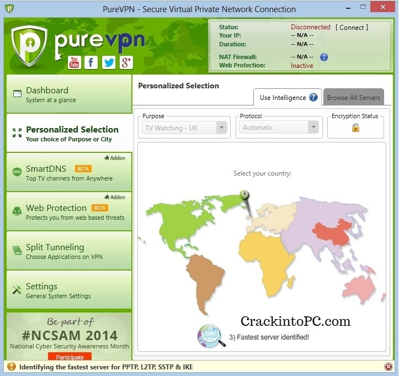Click the Connect link next to status
The height and width of the screenshot is (376, 399).
click(x=352, y=28)
